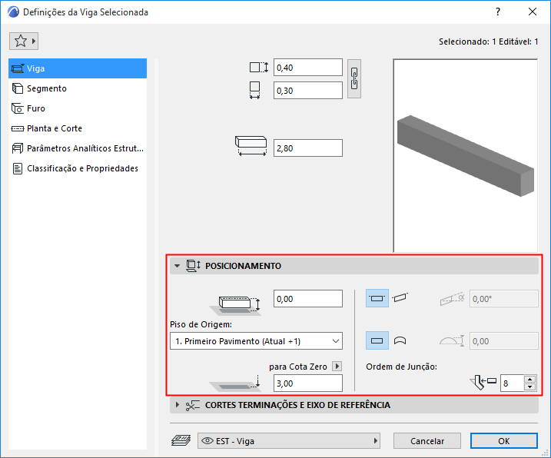Collapse the POSICIONAMENTO panel
The height and width of the screenshot is (458, 551).
(177, 266)
